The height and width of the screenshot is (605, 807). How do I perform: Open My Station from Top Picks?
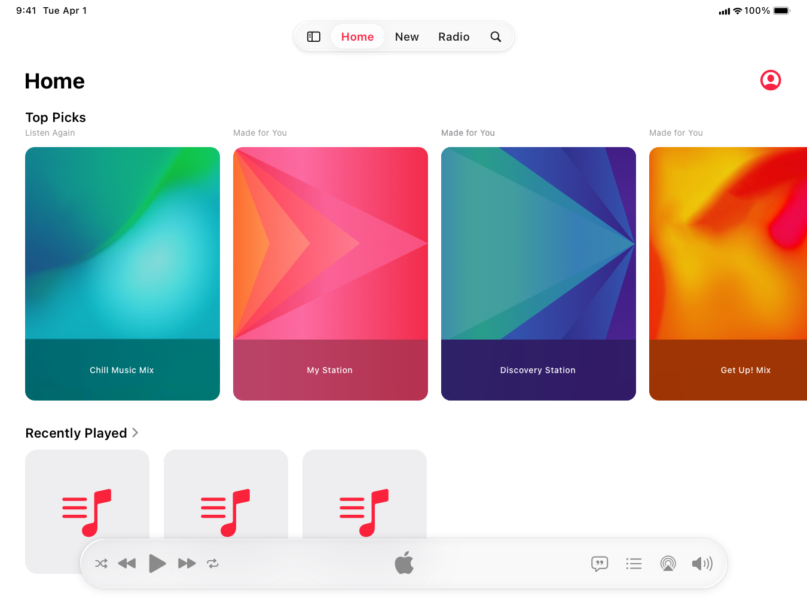coord(329,273)
